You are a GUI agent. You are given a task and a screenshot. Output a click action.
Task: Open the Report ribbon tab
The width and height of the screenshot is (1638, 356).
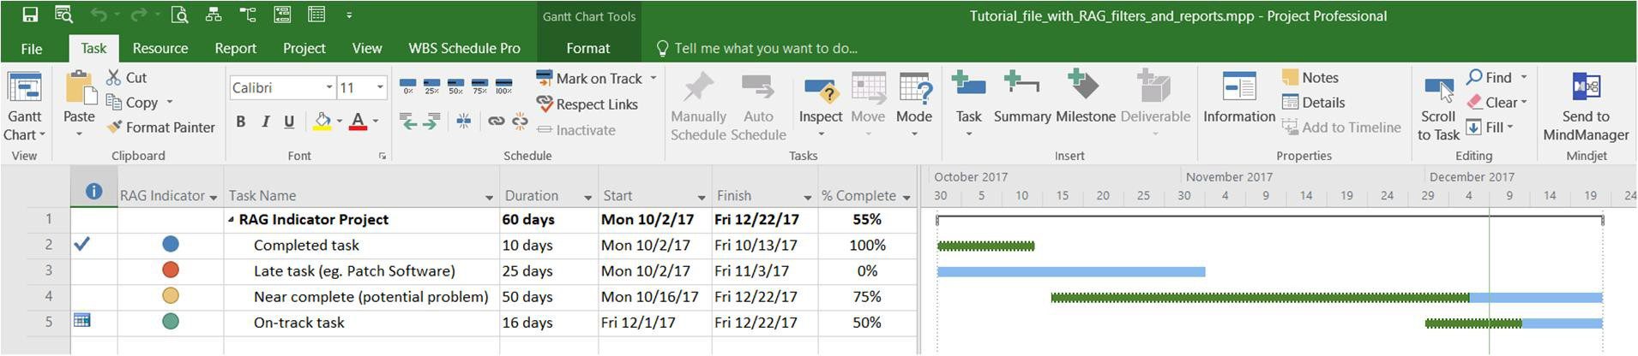click(236, 48)
